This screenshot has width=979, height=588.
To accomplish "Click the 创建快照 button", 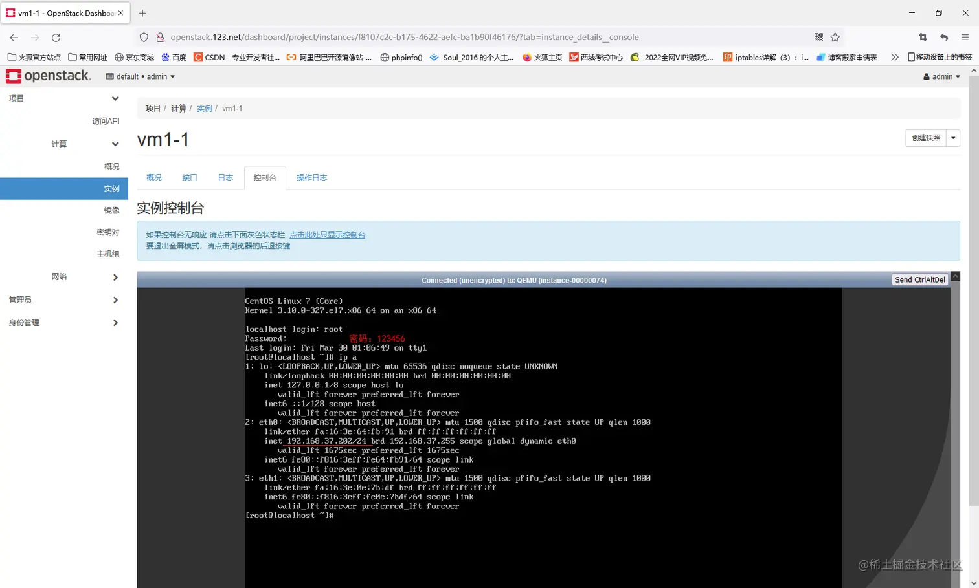I will pyautogui.click(x=926, y=138).
